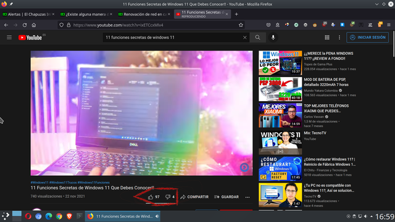Toggle the virtual desktop pager
The height and width of the screenshot is (222, 395).
coord(17,216)
